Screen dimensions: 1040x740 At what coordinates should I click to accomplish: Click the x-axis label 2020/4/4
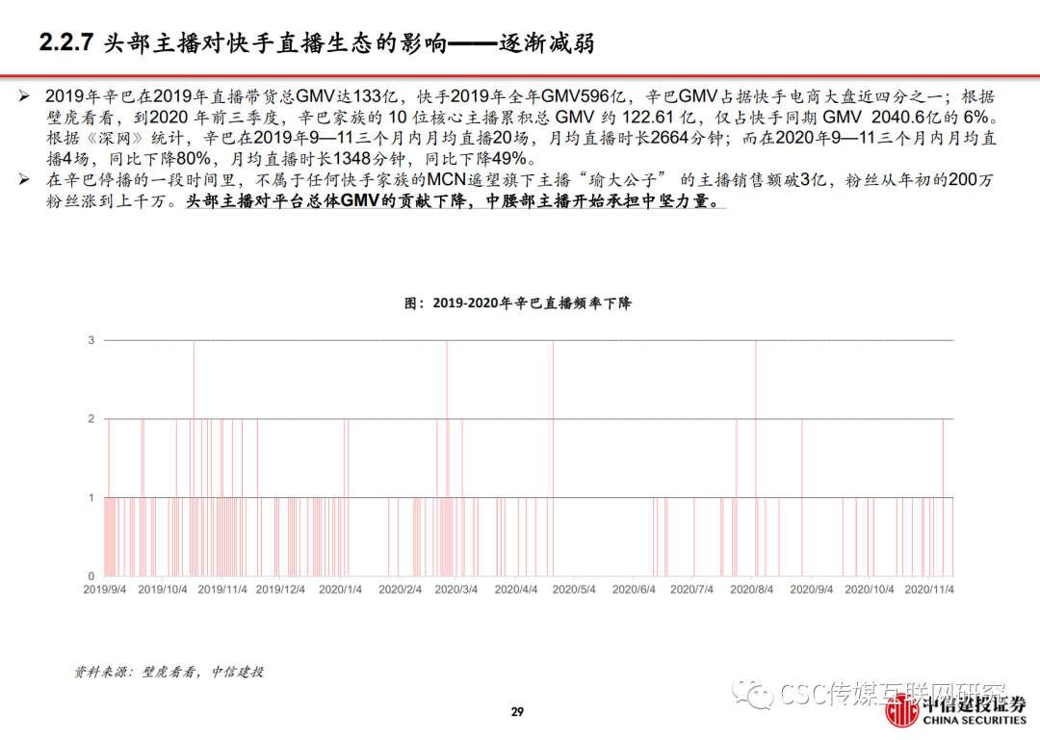pos(516,590)
